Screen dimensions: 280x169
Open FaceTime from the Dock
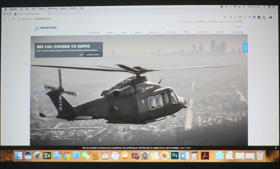tap(86, 156)
